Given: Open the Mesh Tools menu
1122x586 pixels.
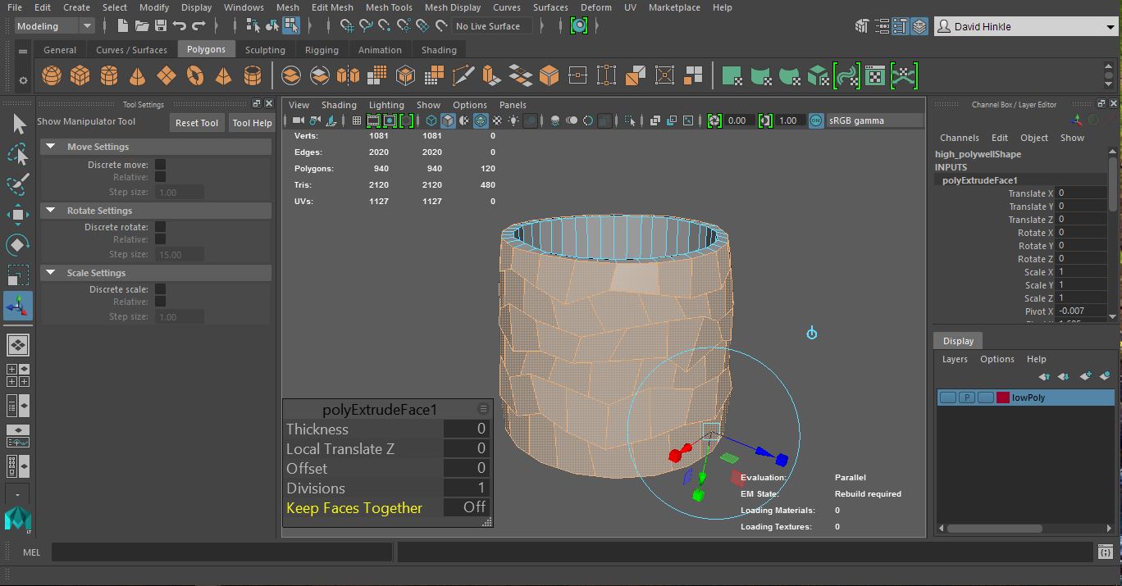Looking at the screenshot, I should pos(388,7).
